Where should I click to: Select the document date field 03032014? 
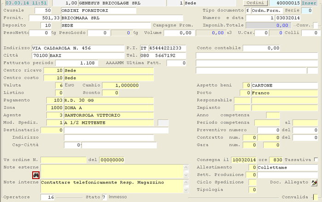coord(287,18)
